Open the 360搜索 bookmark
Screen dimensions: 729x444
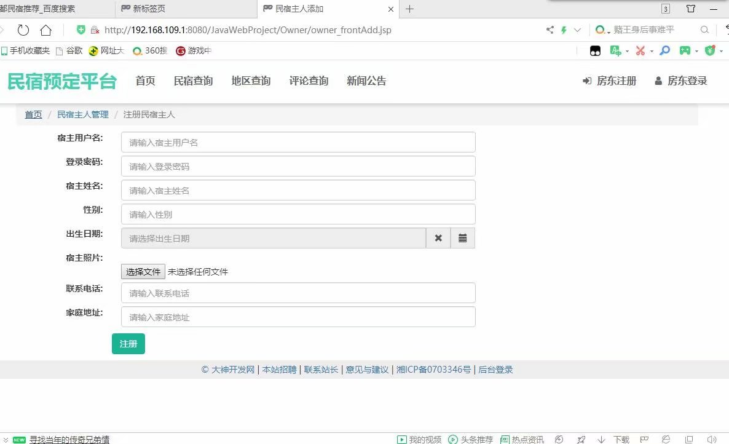150,50
